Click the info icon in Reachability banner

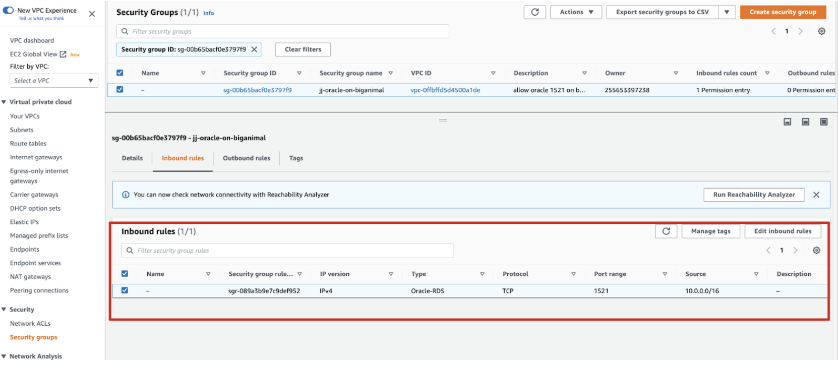pyautogui.click(x=126, y=195)
